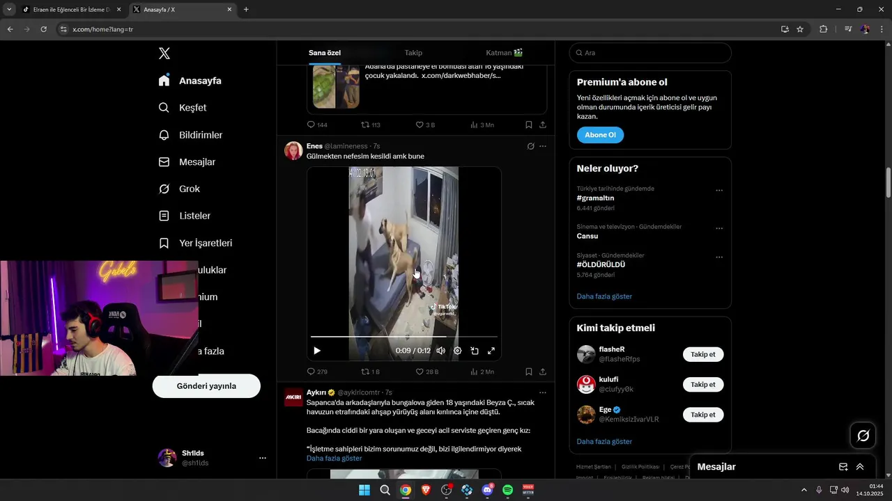892x501 pixels.
Task: Open more options for #gramaltın trend
Action: point(719,190)
